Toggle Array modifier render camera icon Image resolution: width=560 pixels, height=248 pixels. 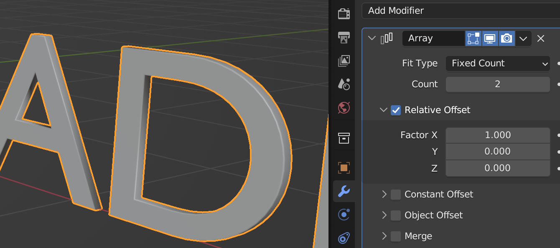(507, 38)
